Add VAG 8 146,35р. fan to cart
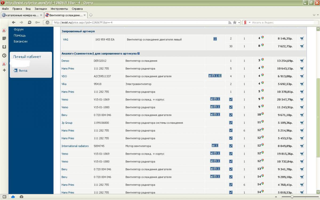320x200 pixels. point(302,38)
